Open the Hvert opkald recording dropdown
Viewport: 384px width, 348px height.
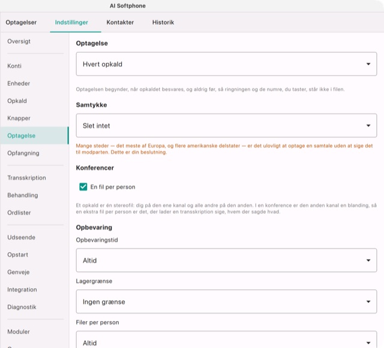coord(226,64)
